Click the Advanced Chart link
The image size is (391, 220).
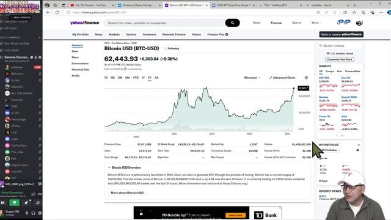[x=282, y=78]
